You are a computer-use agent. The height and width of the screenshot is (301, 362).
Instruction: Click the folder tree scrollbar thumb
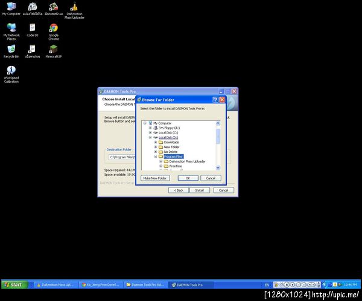tap(218, 136)
